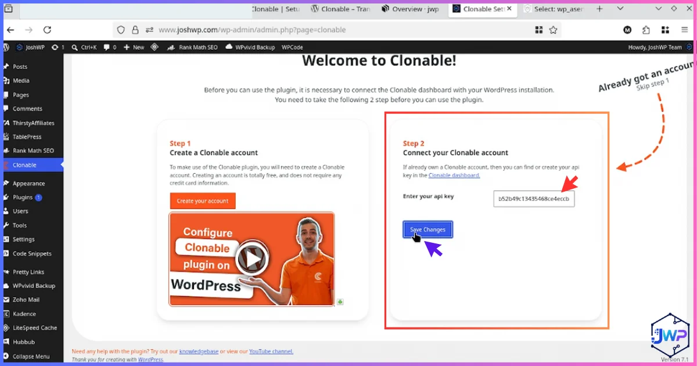Screen dimensions: 697x366
Task: Open the comments bubble in admin bar
Action: pyautogui.click(x=110, y=47)
